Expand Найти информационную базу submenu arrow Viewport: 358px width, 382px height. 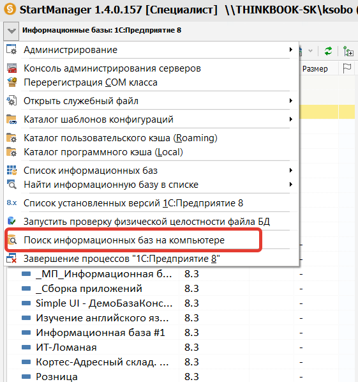click(291, 185)
